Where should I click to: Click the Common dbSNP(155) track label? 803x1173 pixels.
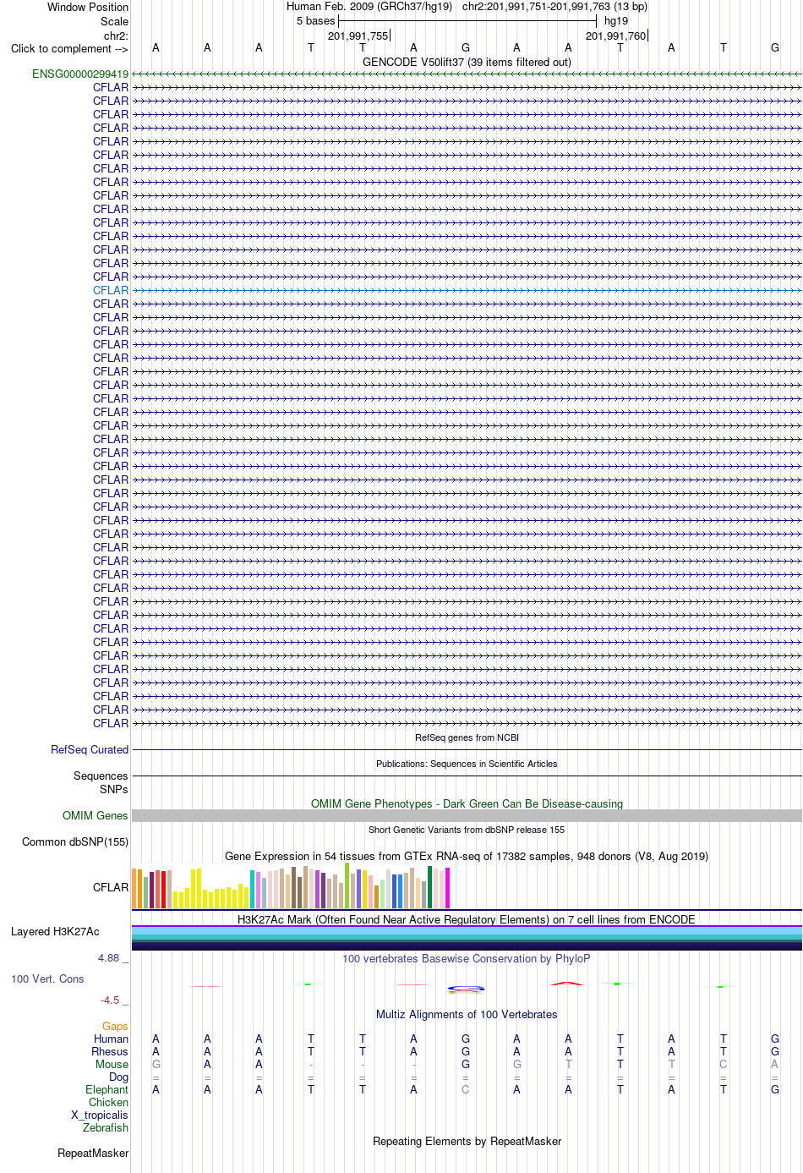[x=75, y=841]
